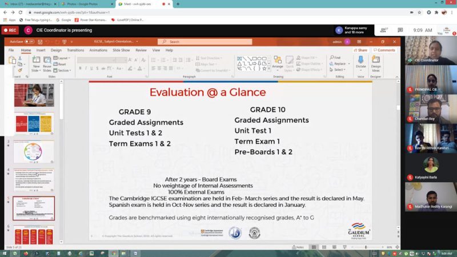Click the Clear All Formatting icon
The width and height of the screenshot is (457, 257).
click(143, 60)
